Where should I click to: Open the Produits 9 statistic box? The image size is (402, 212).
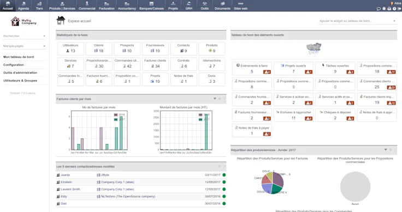click(211, 49)
